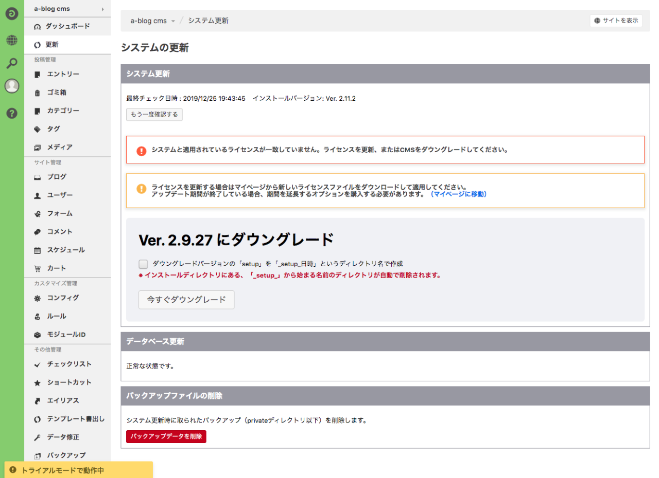Click the search magnifier icon
Screen dimensions: 659x478
pyautogui.click(x=12, y=63)
